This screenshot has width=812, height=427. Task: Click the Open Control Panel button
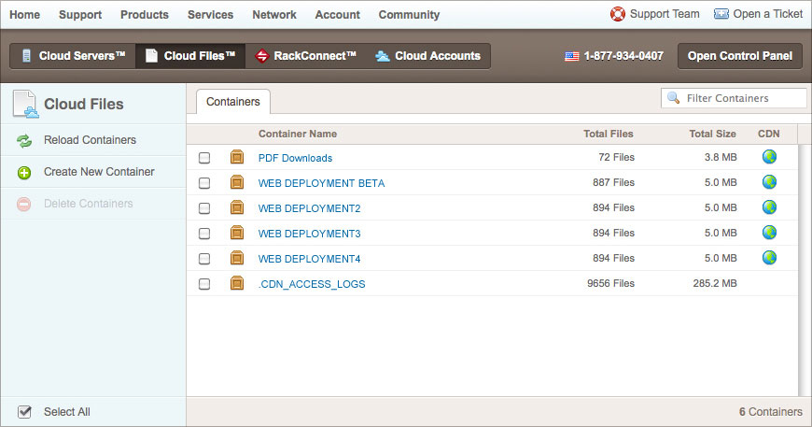pos(740,56)
